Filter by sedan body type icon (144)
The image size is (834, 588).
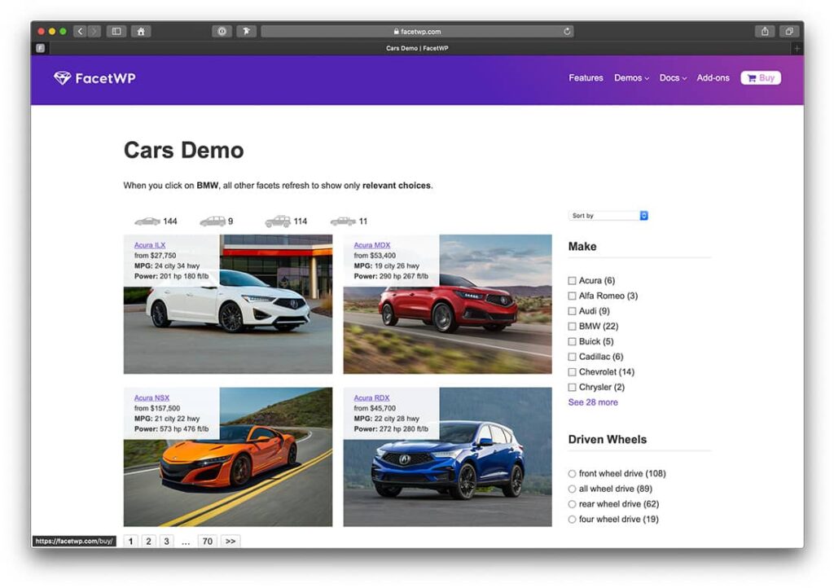[x=147, y=222]
